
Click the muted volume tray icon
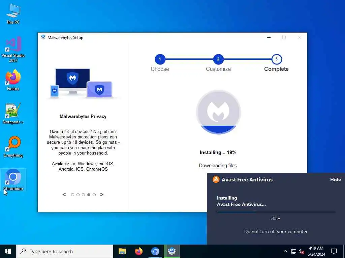click(x=302, y=251)
